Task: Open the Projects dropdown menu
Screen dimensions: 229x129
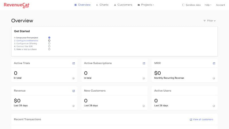Action: click(146, 5)
